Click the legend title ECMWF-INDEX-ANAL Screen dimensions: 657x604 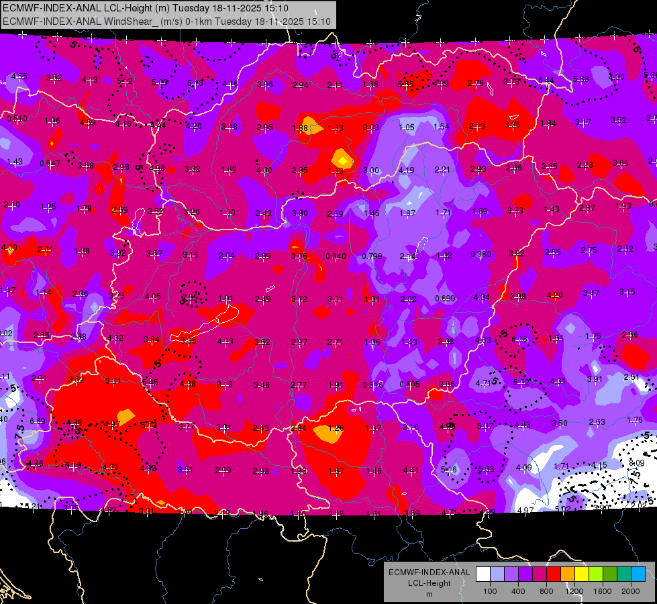pyautogui.click(x=429, y=572)
